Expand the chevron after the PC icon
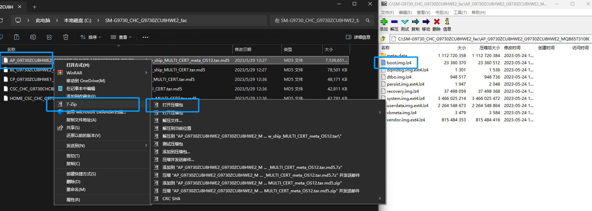Viewport: 592px width, 211px height. pos(28,20)
